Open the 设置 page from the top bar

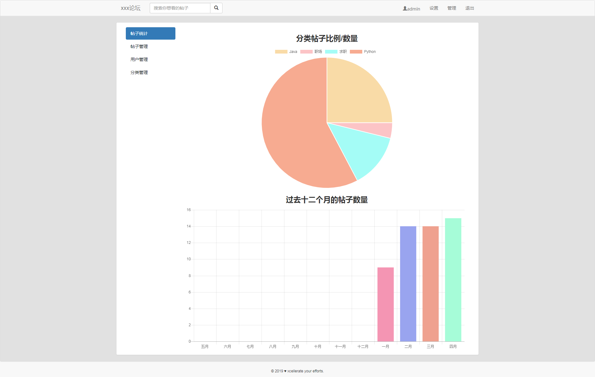click(434, 8)
